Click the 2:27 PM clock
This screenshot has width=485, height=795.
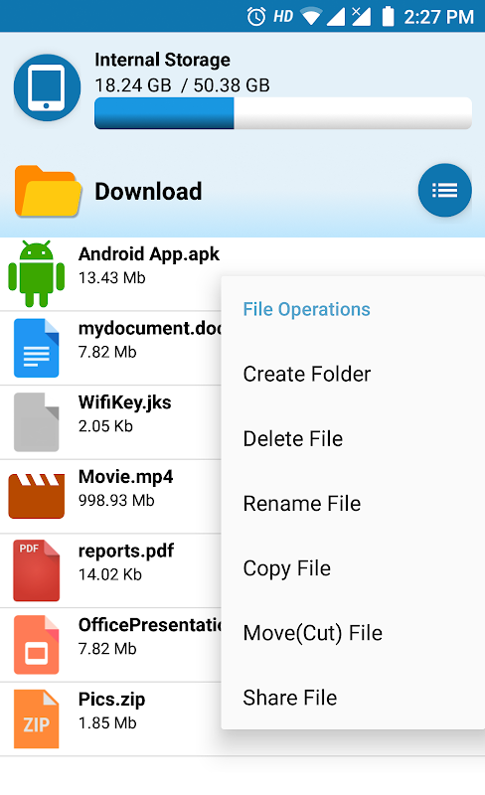click(x=439, y=17)
